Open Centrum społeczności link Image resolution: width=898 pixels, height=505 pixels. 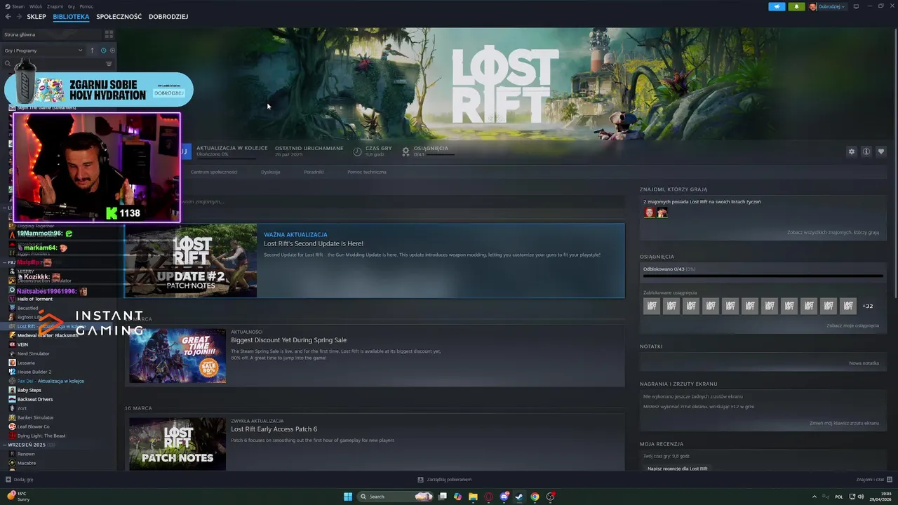(x=214, y=172)
